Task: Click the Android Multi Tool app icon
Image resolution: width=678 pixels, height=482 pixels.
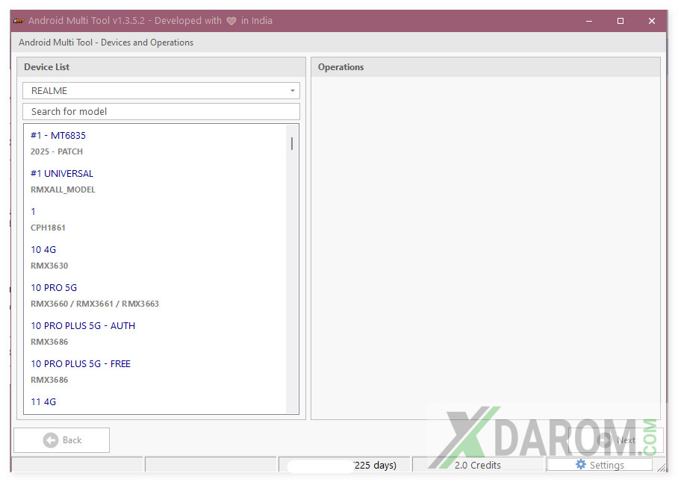Action: [19, 21]
